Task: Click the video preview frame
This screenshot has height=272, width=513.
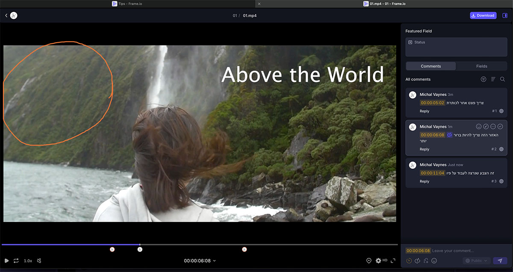Action: 200,134
